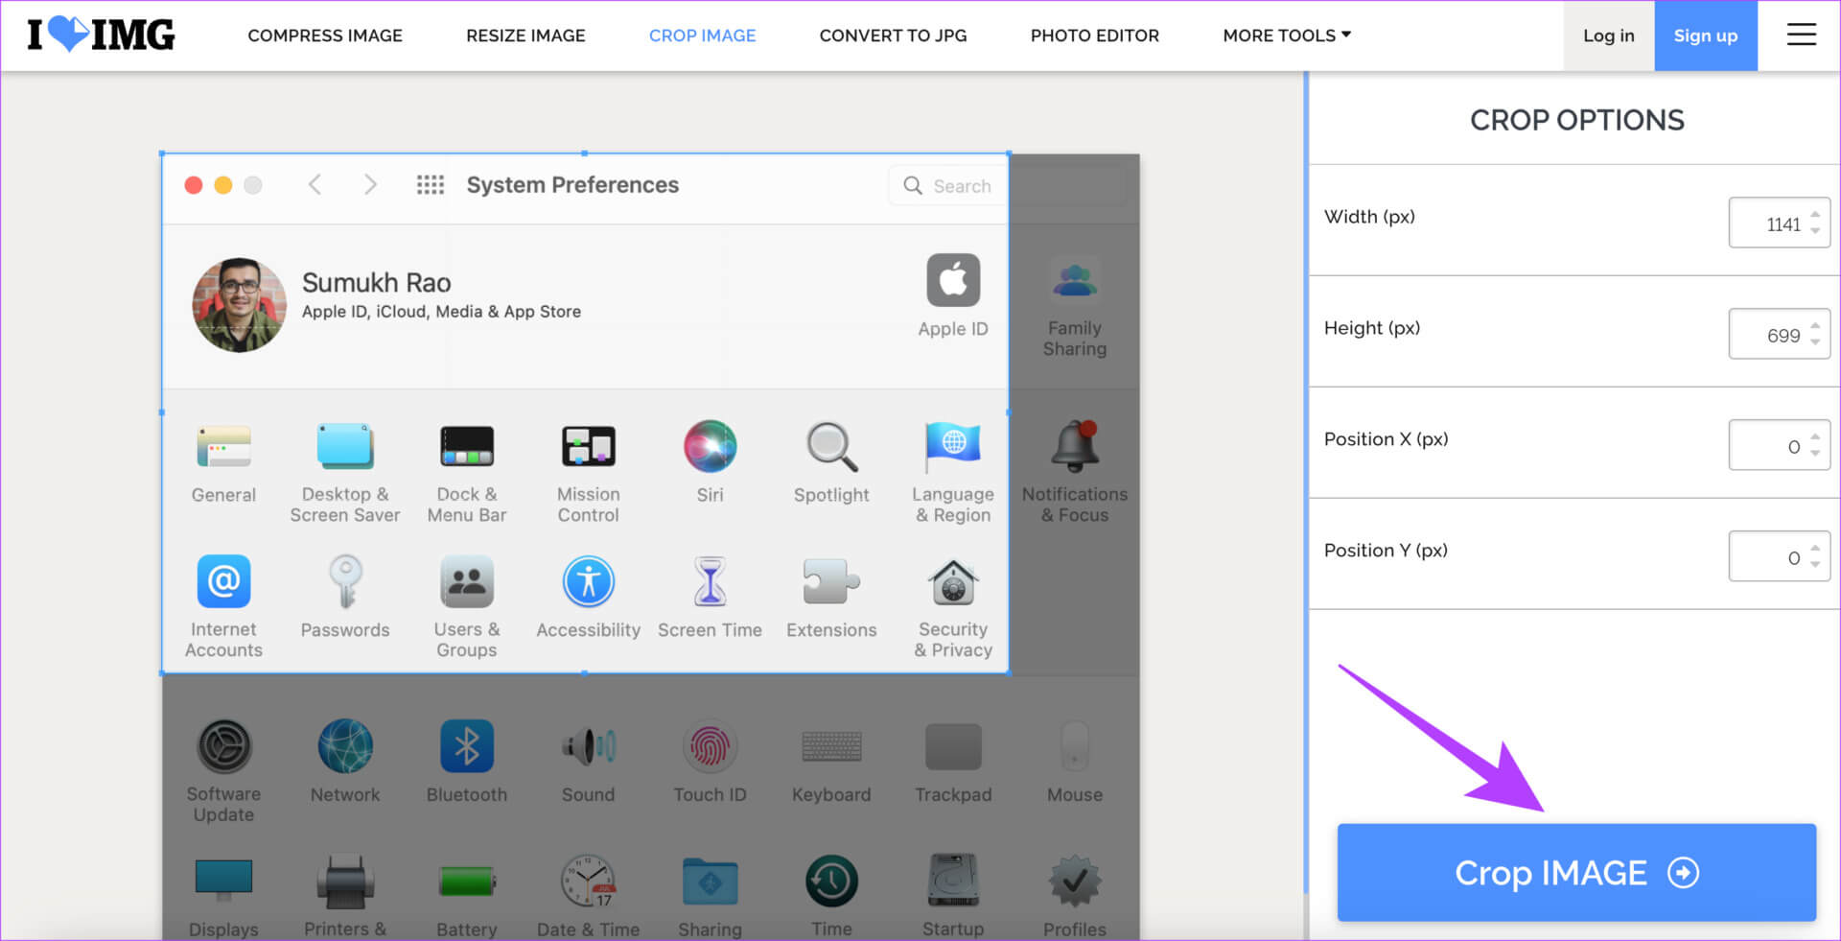Click the Mouse icon

(1075, 746)
